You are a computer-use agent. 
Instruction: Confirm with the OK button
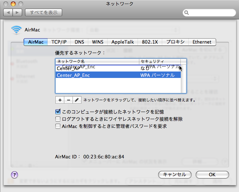point(212,174)
